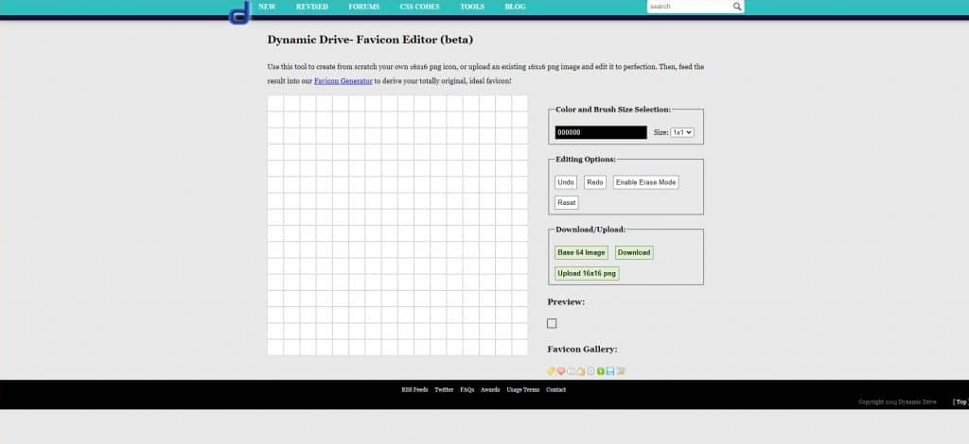Click the Dynamic Drive logo icon
The height and width of the screenshot is (444, 969).
pos(240,13)
